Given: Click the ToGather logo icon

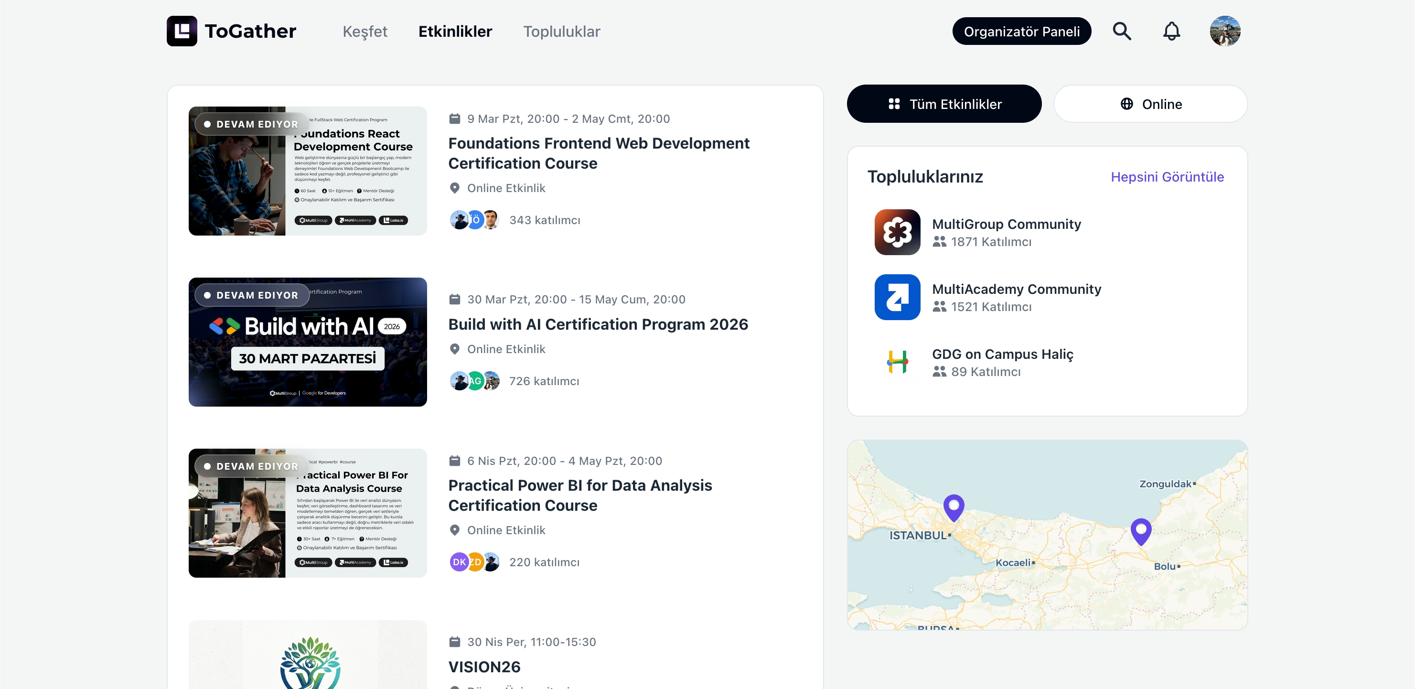Looking at the screenshot, I should (182, 31).
